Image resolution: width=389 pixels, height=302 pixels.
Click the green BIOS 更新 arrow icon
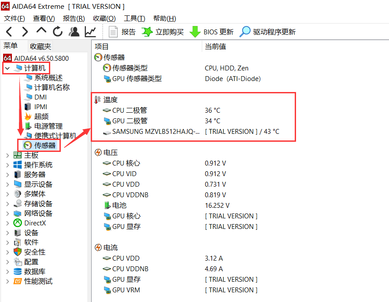coord(194,31)
